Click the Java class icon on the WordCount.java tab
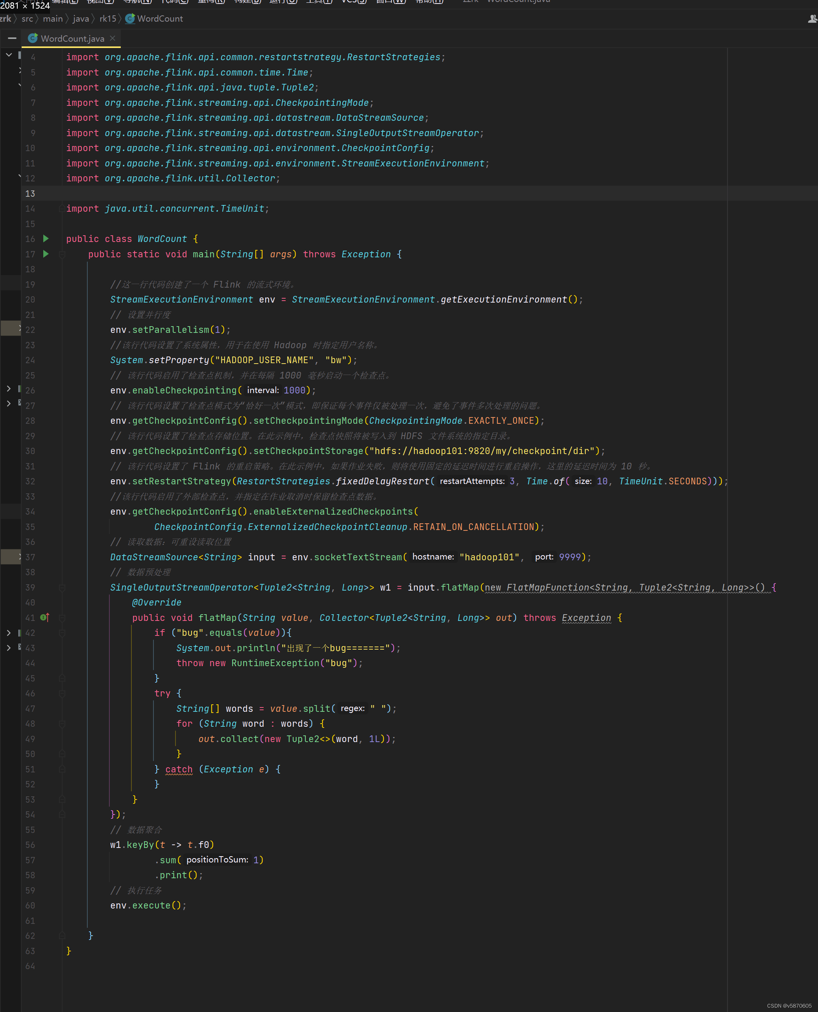This screenshot has height=1012, width=818. point(33,38)
